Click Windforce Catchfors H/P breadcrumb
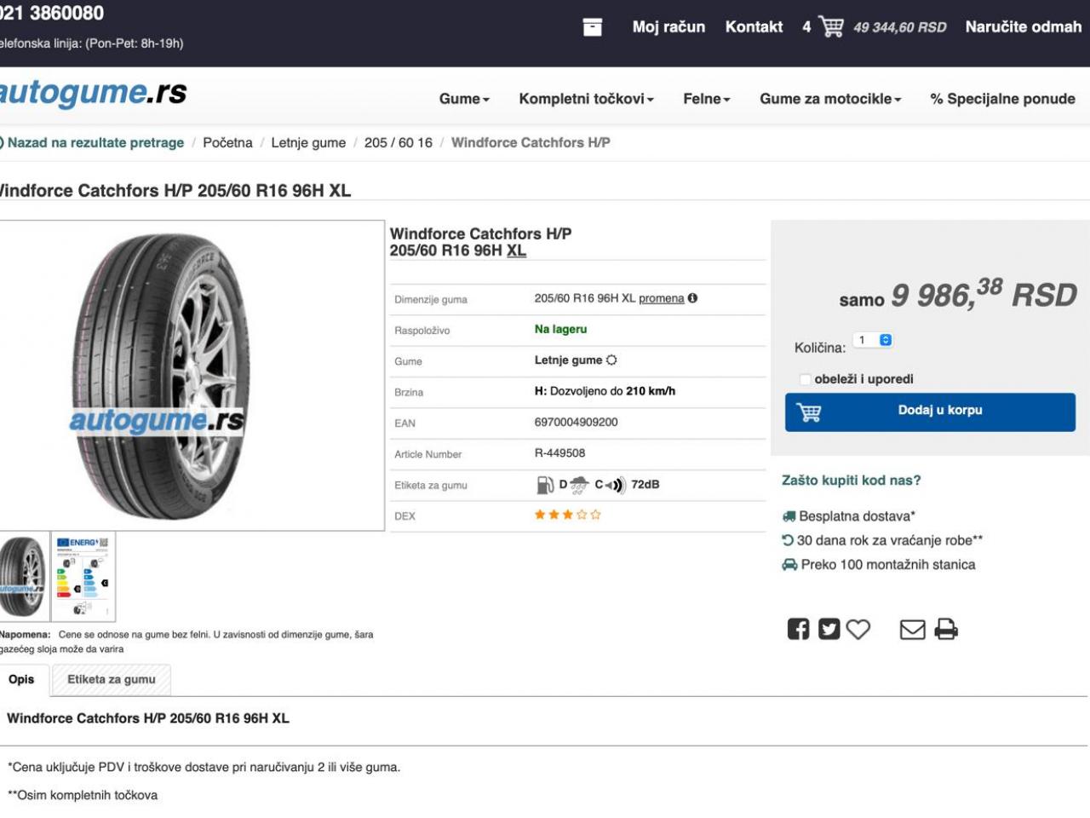 (531, 142)
